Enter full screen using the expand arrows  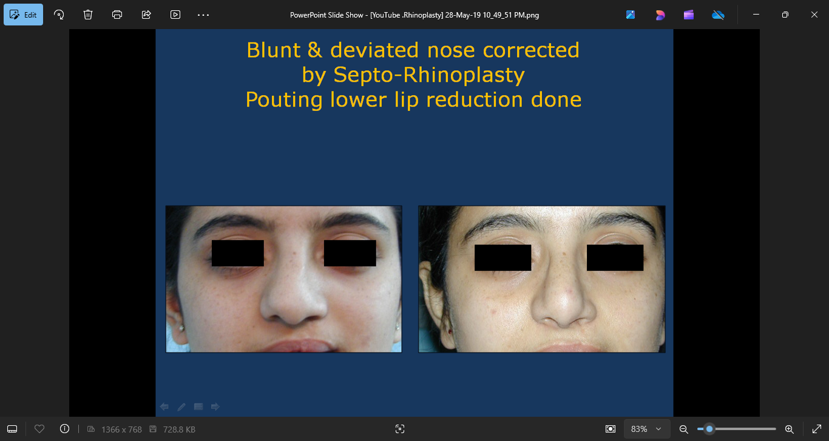click(x=816, y=429)
